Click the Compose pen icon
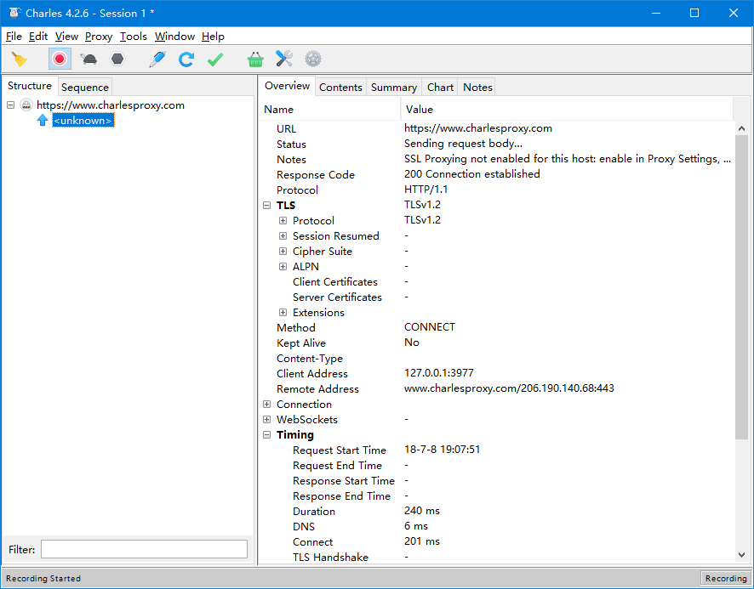 (157, 59)
